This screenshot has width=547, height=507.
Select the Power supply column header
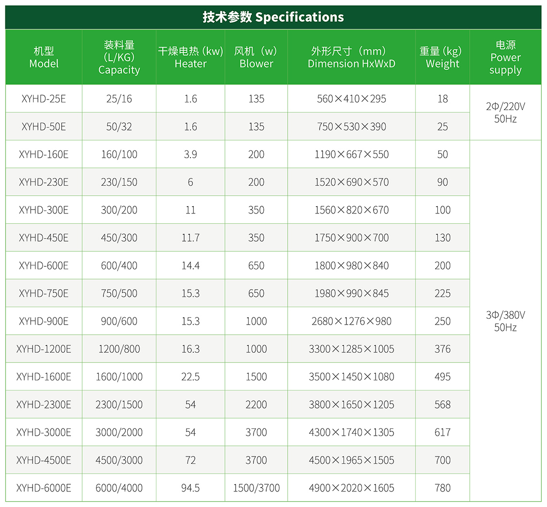point(505,57)
